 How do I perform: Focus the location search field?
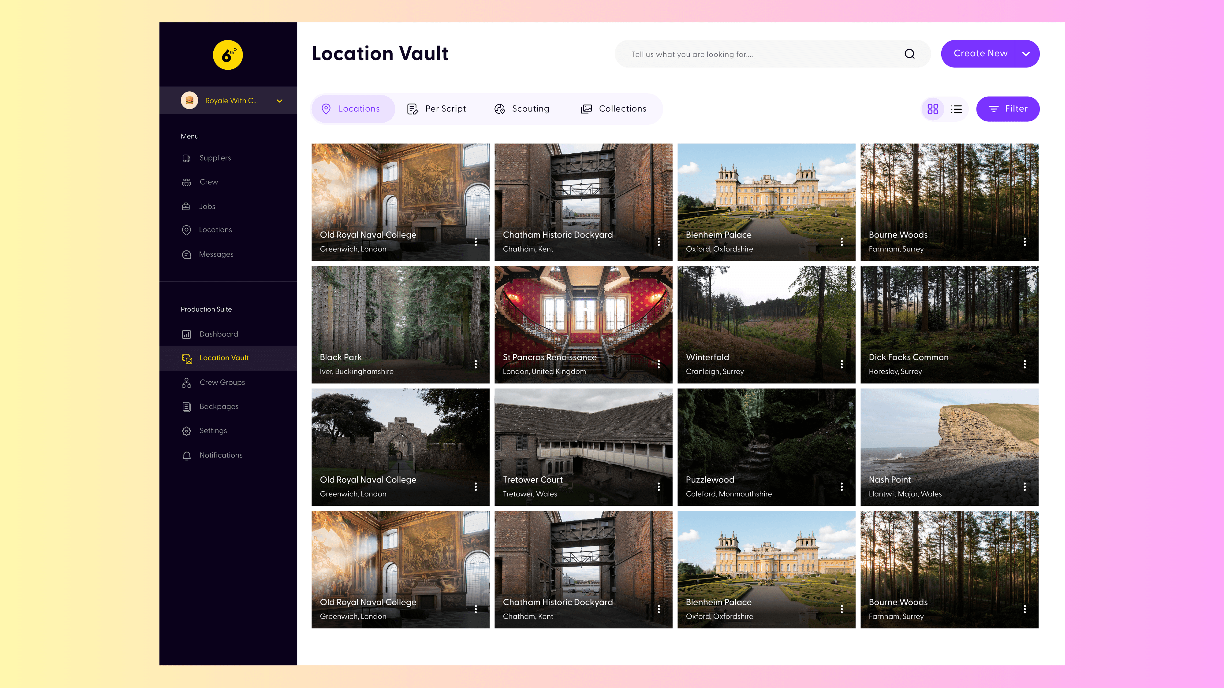pos(760,54)
